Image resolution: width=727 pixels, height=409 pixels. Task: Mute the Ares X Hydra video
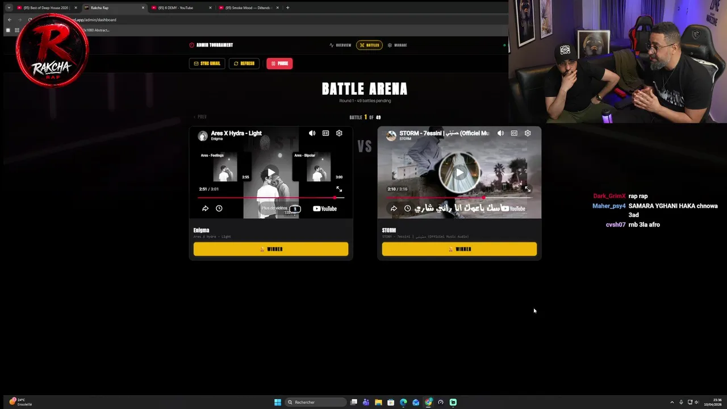312,133
